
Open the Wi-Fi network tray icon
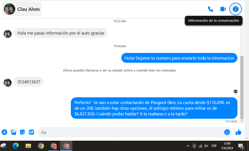tap(201, 146)
